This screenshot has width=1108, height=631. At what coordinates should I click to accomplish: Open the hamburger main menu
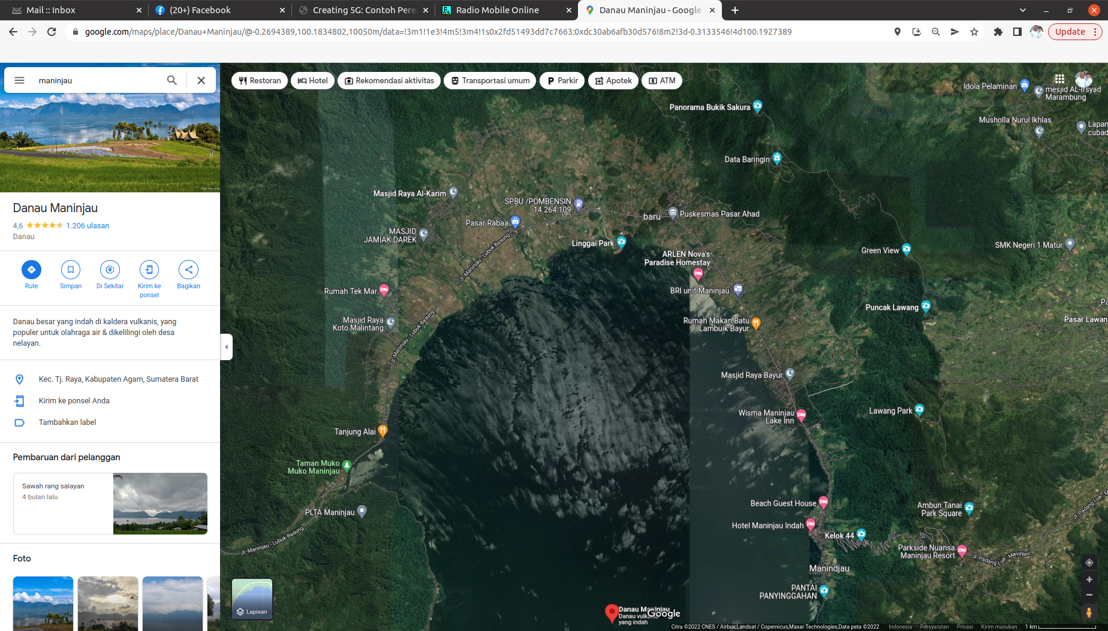19,80
